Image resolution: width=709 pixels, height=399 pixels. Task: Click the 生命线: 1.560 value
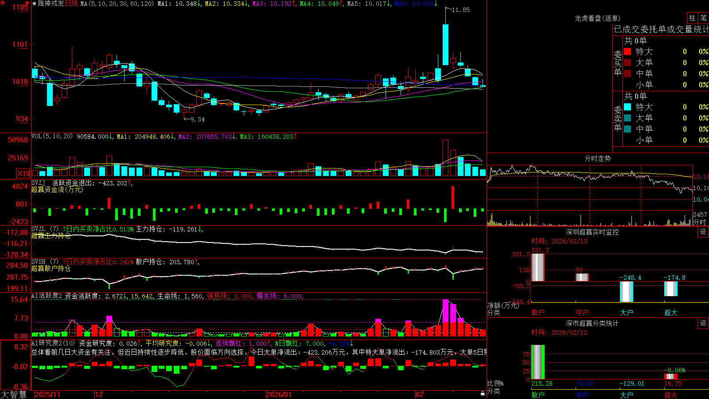click(x=180, y=296)
